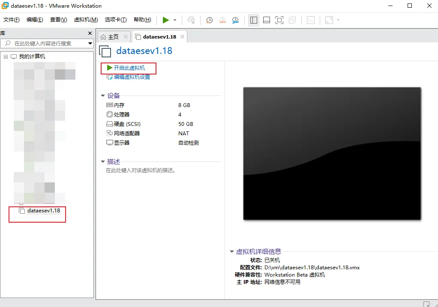Take a snapshot of this virtual machine

209,20
